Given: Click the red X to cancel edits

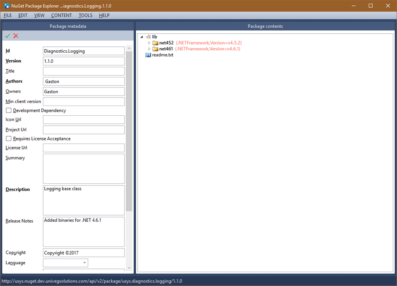Looking at the screenshot, I should click(x=16, y=36).
